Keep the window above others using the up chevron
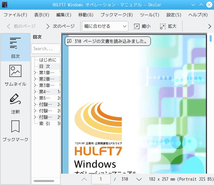 (201, 5)
